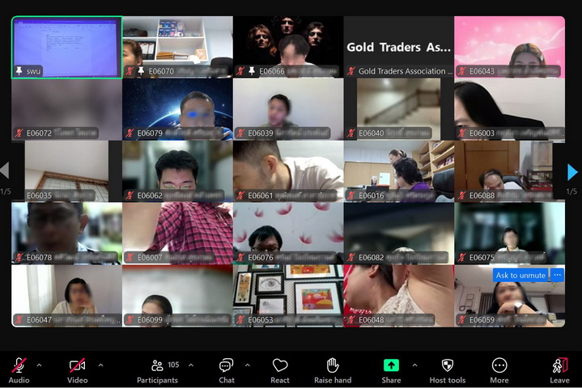Expand the Audio options caret
This screenshot has width=582, height=388.
tap(39, 365)
